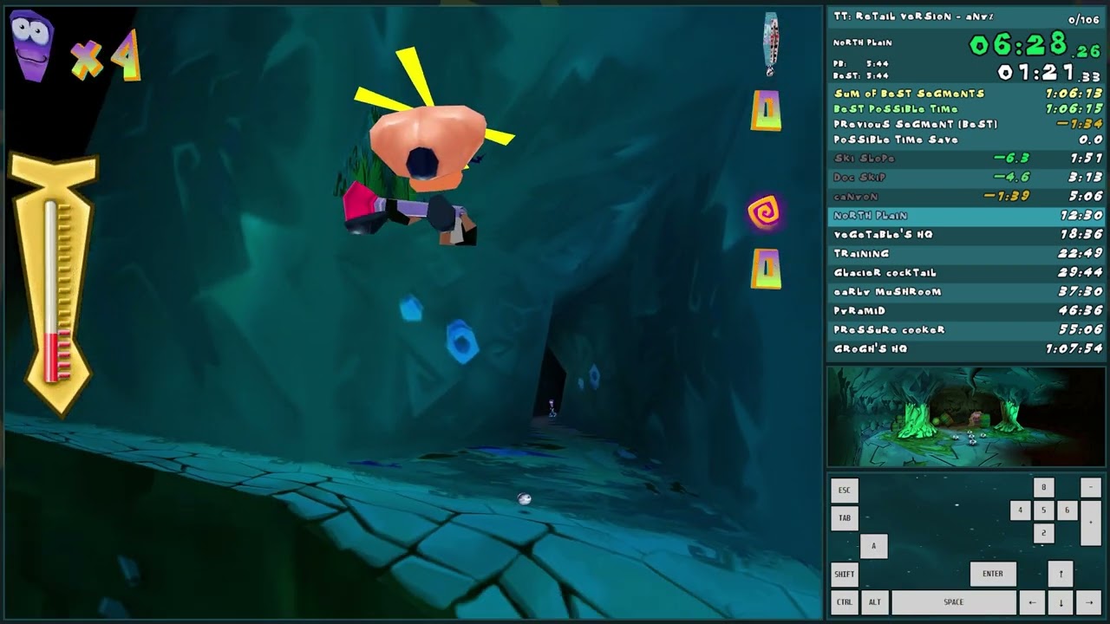The image size is (1110, 624).
Task: Select the Glacier Cocktail split row
Action: tap(965, 273)
